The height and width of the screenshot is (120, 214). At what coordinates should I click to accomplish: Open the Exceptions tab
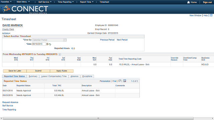87,76
